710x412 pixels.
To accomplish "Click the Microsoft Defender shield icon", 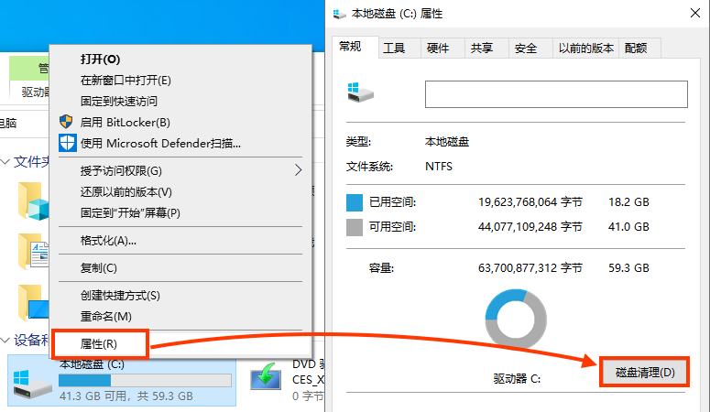I will click(68, 143).
